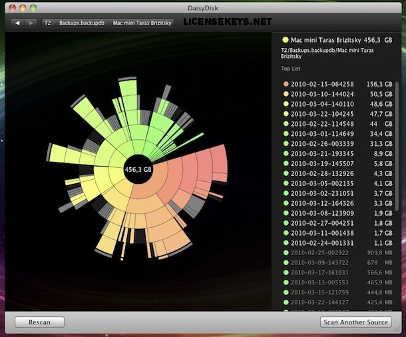The height and width of the screenshot is (337, 406).
Task: Select 2010-03-11-001438 list row
Action: (337, 233)
